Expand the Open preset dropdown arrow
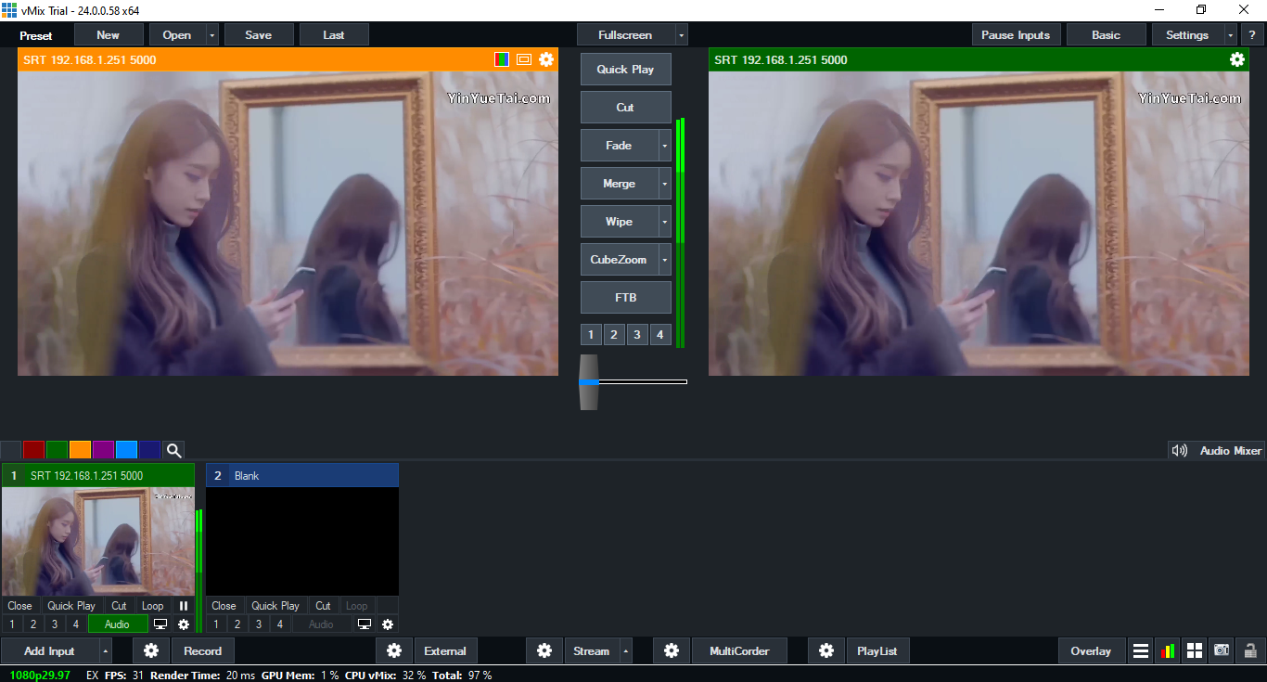 point(212,34)
